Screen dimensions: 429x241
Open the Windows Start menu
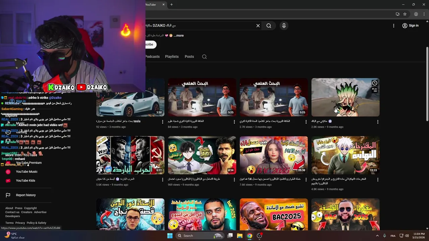pos(170,236)
